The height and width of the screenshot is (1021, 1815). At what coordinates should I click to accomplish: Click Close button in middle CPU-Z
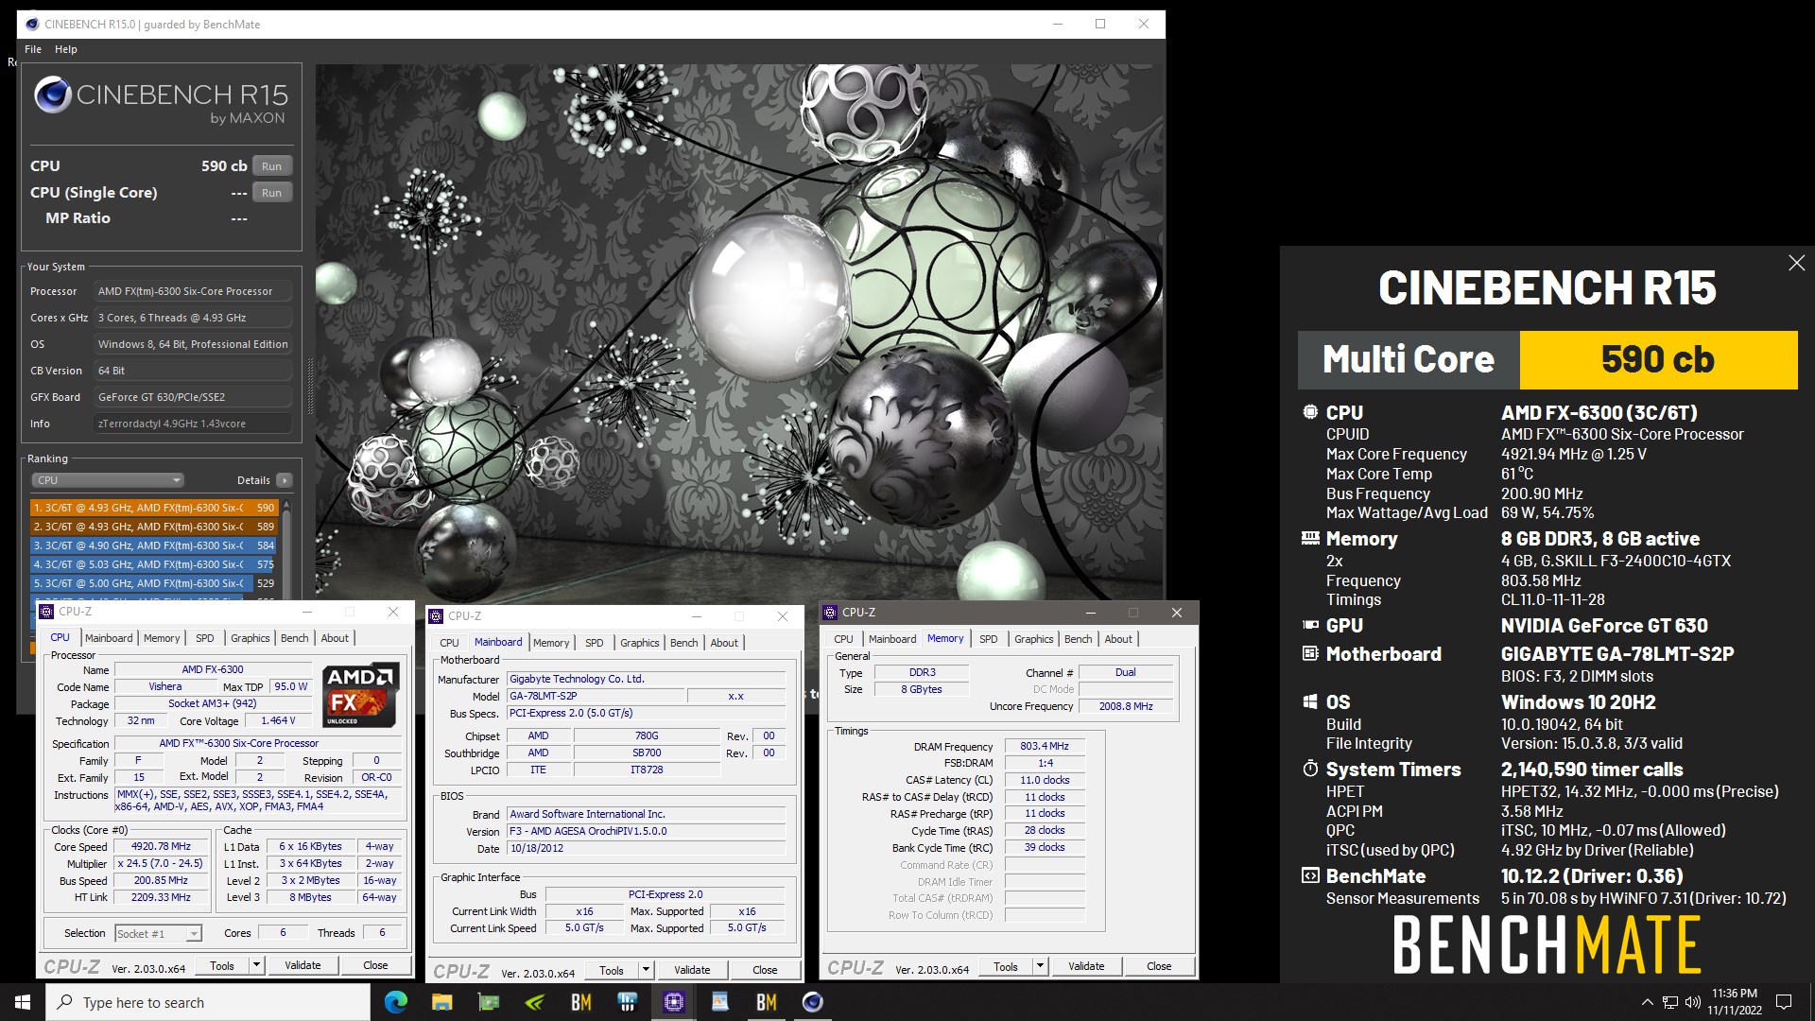[x=765, y=970]
